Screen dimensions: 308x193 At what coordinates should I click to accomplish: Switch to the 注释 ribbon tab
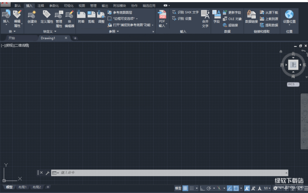click(x=41, y=6)
